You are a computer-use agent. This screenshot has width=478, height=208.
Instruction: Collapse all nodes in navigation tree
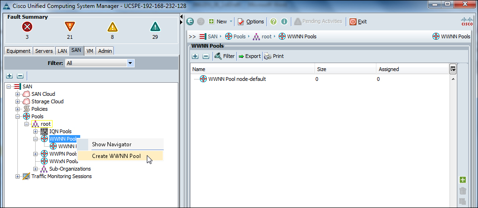click(x=20, y=76)
